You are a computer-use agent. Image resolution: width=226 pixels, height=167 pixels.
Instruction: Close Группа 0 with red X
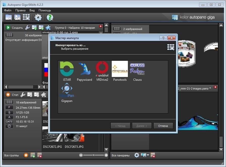(101, 26)
